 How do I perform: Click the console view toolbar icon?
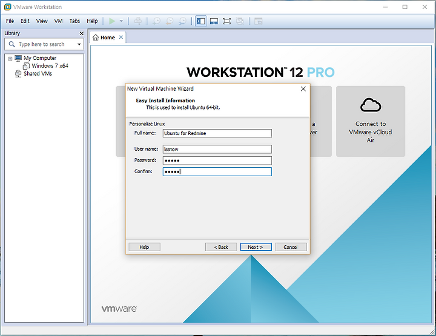click(x=259, y=21)
